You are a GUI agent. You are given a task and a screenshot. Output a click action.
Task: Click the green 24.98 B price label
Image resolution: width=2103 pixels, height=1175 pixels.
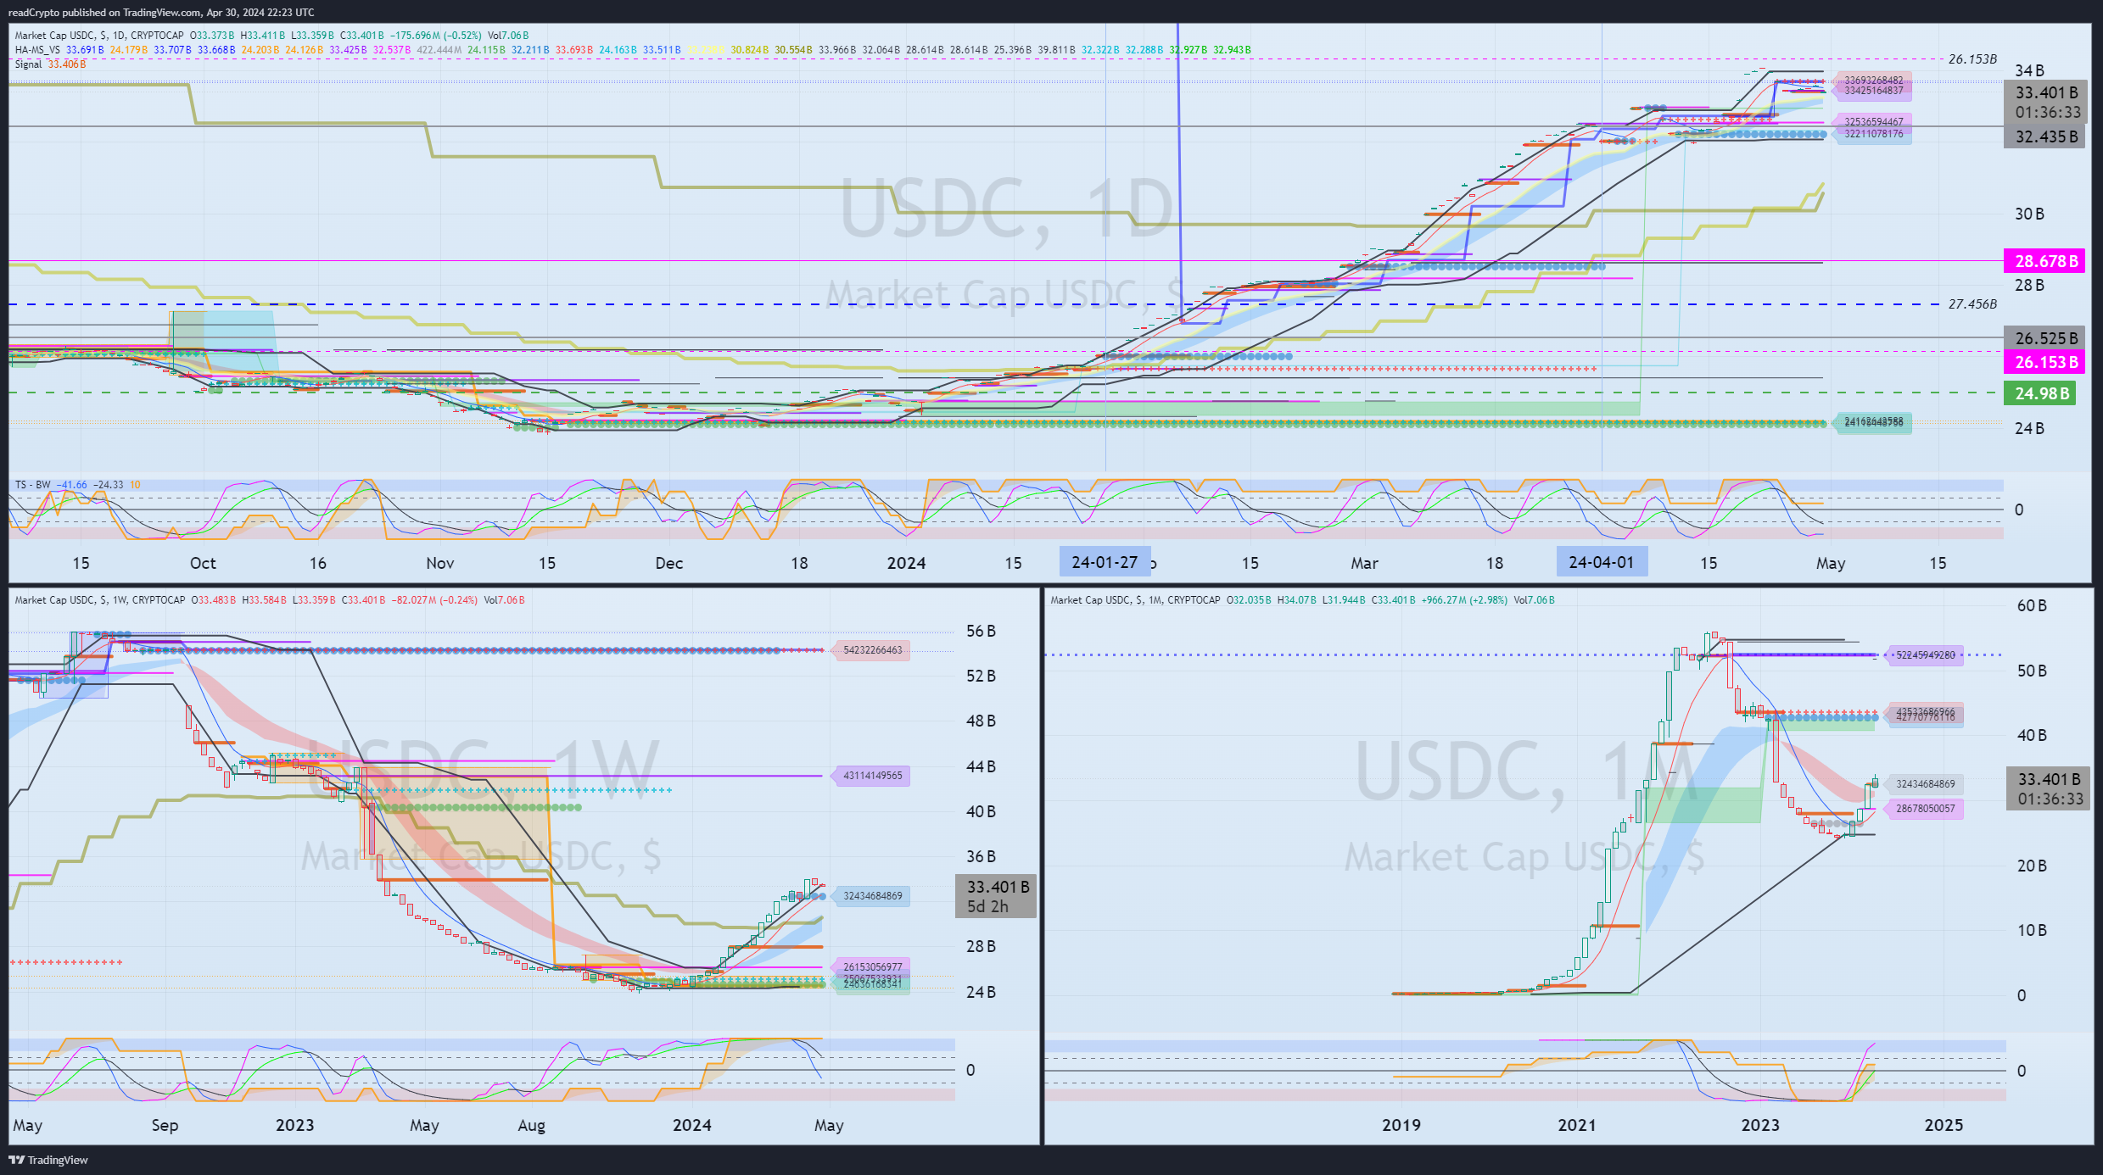point(2040,393)
